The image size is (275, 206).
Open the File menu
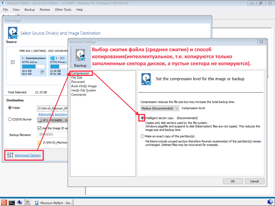(5, 10)
